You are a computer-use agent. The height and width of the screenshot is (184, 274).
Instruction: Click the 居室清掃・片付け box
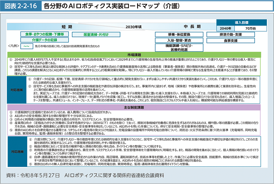tap(96, 34)
